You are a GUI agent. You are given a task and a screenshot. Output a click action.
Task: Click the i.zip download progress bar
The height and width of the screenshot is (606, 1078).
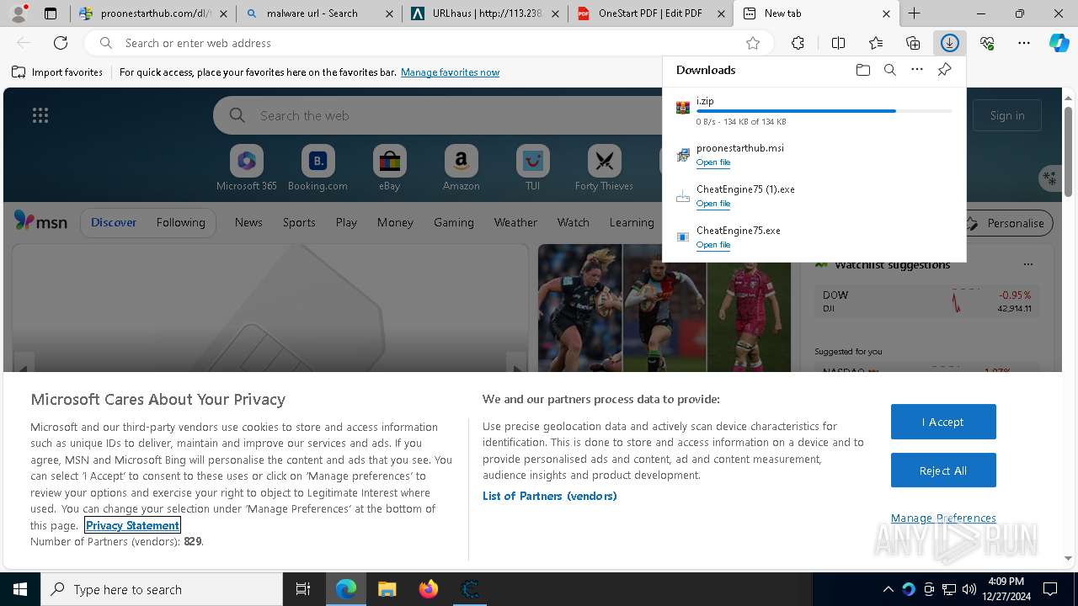(825, 111)
